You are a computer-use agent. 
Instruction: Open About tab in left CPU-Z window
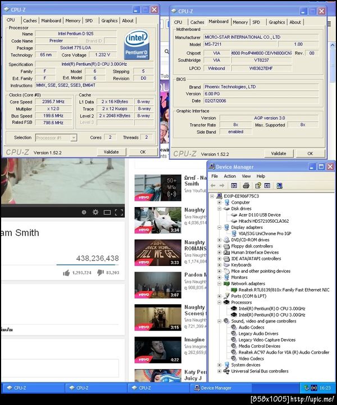[x=127, y=21]
